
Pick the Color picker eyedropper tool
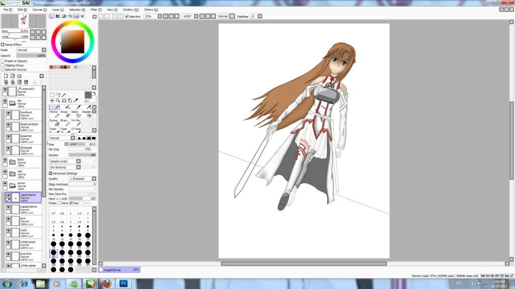[x=76, y=100]
